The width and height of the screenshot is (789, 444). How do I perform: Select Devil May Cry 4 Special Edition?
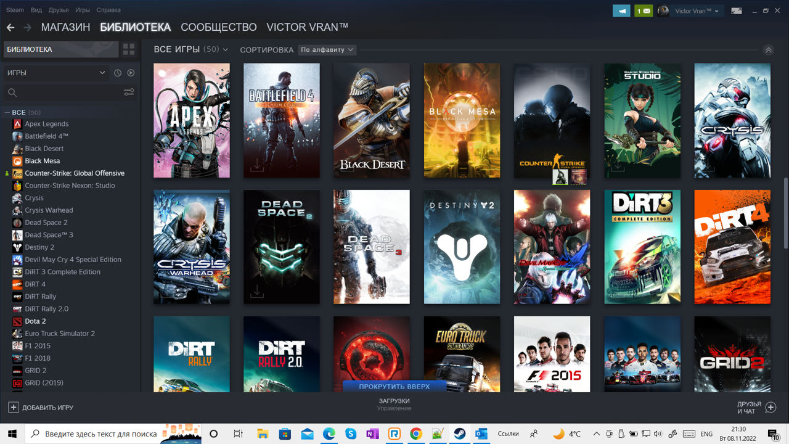73,260
